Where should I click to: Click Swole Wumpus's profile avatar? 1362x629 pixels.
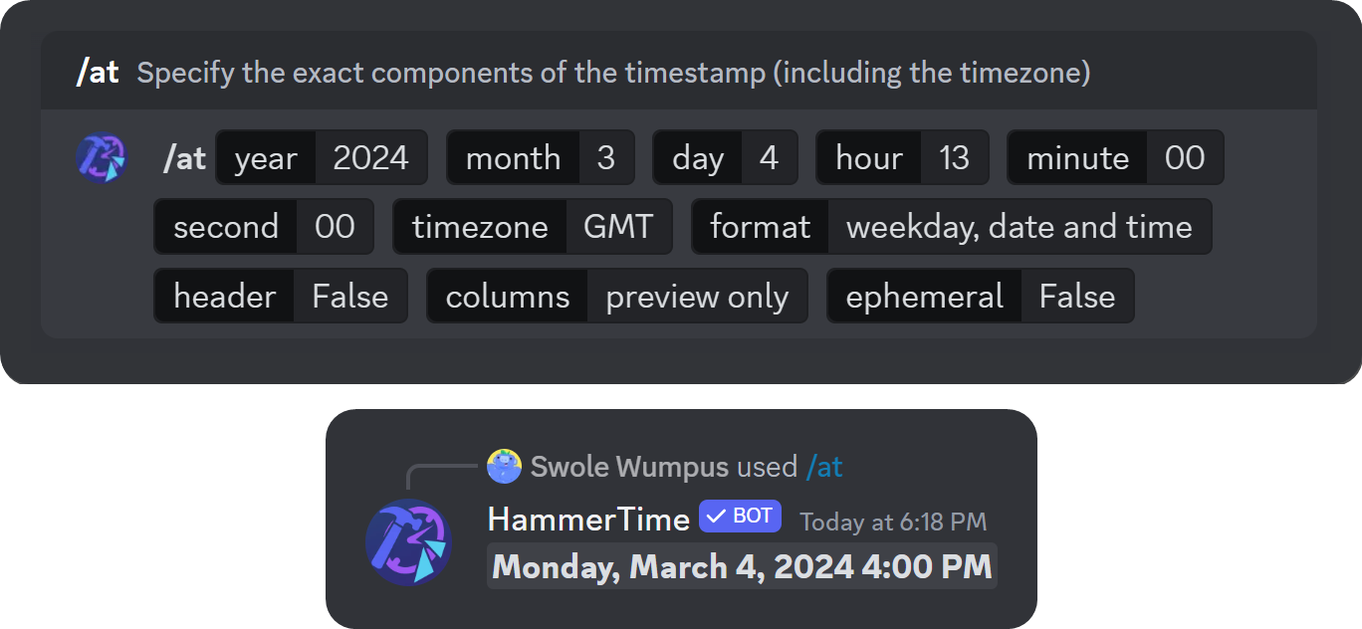coord(503,466)
